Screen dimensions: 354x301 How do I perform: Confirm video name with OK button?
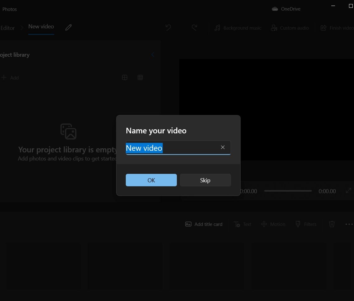click(151, 180)
